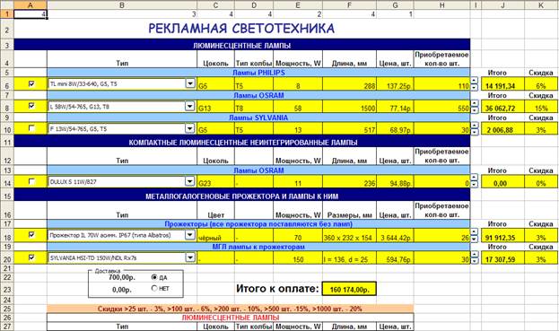559x331 pixels.
Task: Open the F 13W/54-765 type dropdown
Action: click(x=190, y=128)
